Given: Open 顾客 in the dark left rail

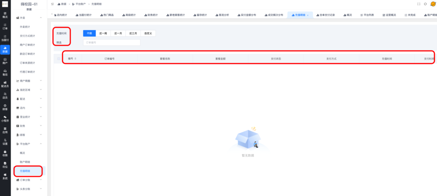Looking at the screenshot, I should coord(5,108).
